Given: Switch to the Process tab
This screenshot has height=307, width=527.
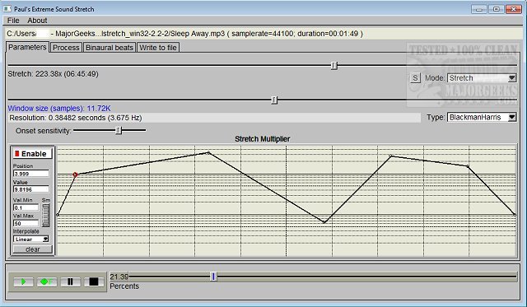Looking at the screenshot, I should point(66,48).
